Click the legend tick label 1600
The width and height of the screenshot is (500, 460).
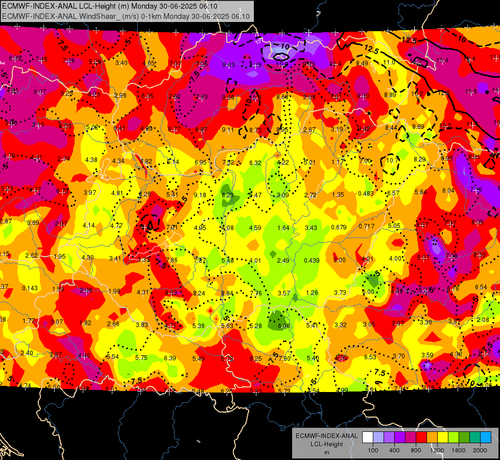(x=458, y=450)
